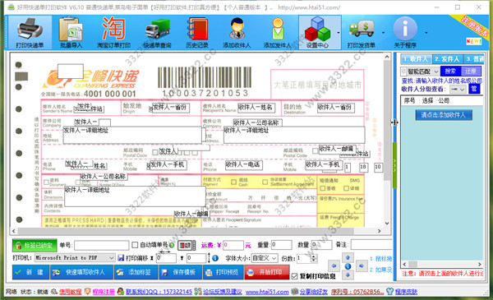Tick the 协议结算 settlement checkbox on the waybill
Image resolution: width=493 pixels, height=300 pixels.
click(x=265, y=182)
